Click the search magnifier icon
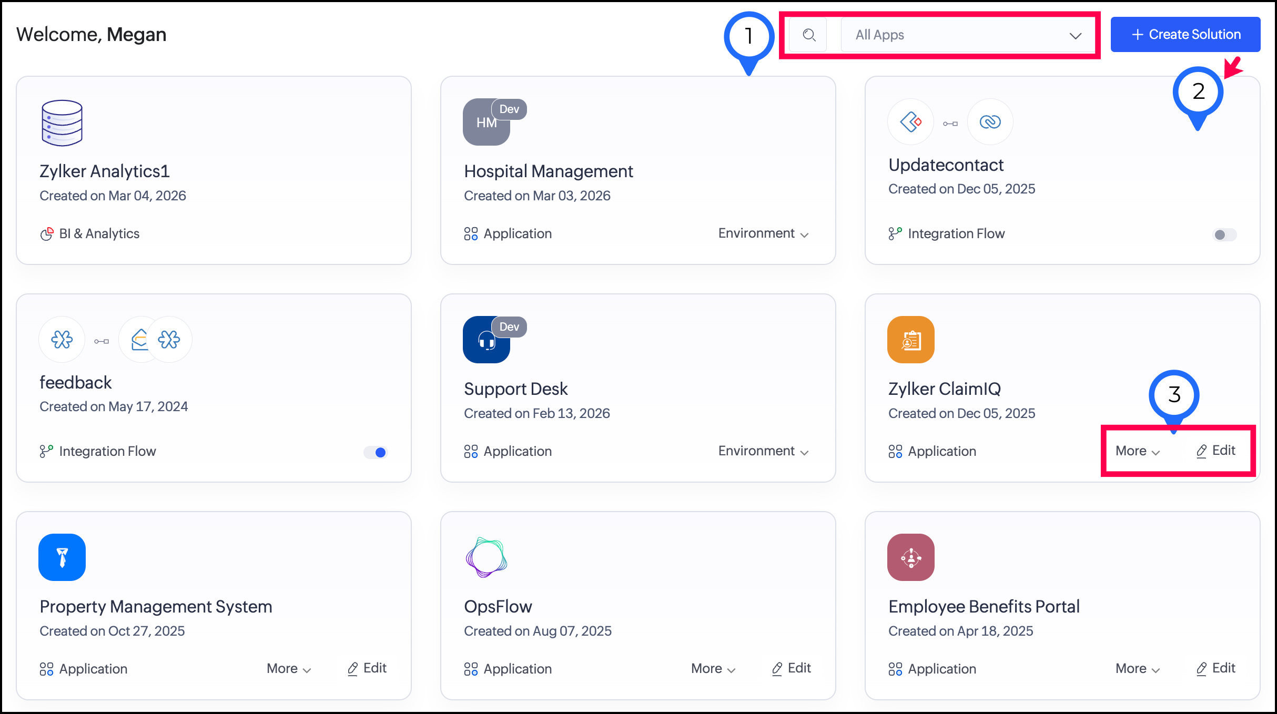The image size is (1277, 714). click(x=809, y=35)
